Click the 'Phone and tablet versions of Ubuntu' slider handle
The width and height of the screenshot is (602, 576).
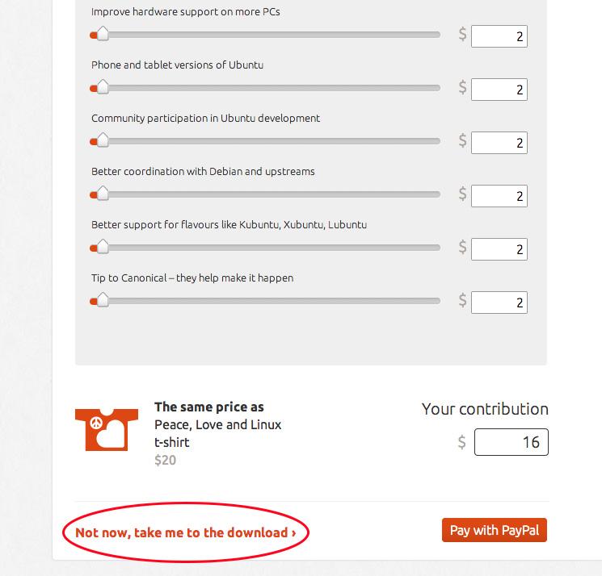pyautogui.click(x=103, y=88)
